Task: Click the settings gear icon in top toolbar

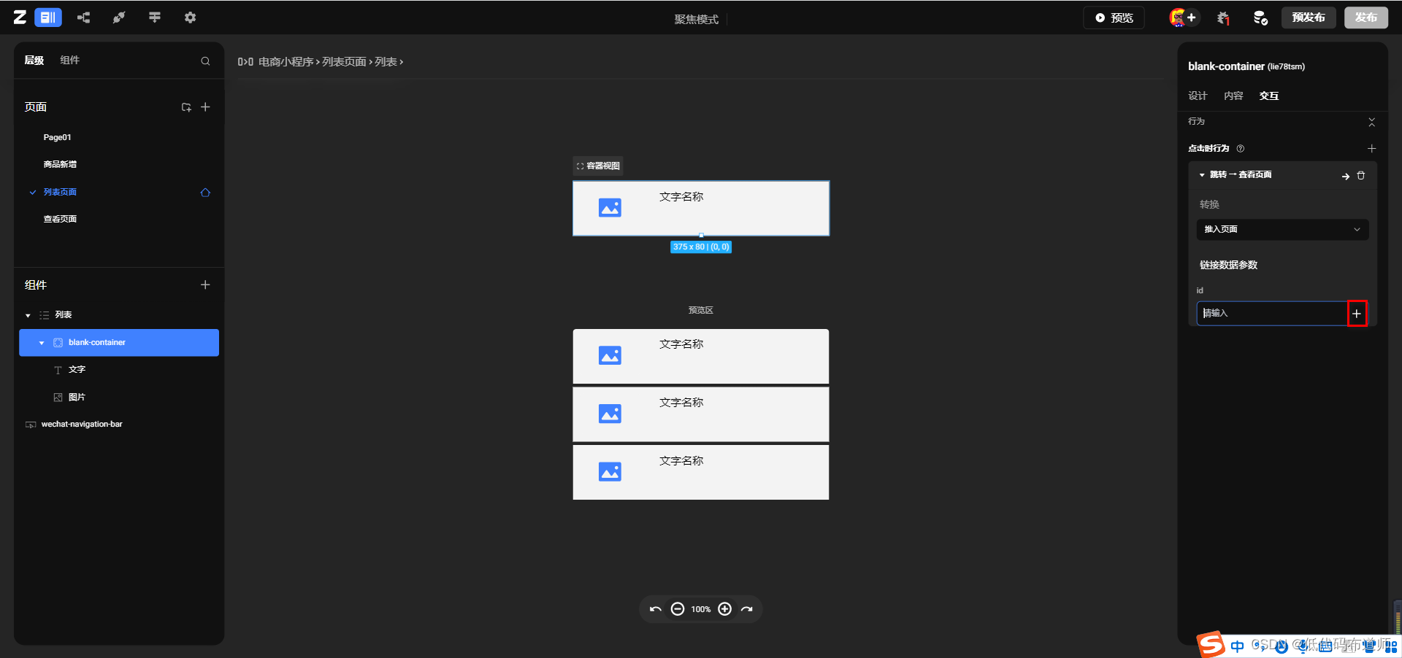Action: click(190, 18)
